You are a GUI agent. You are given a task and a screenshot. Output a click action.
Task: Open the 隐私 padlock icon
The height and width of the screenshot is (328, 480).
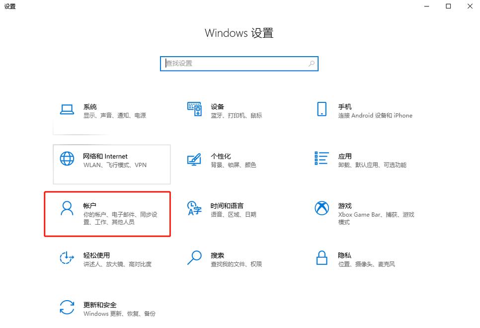coord(321,258)
